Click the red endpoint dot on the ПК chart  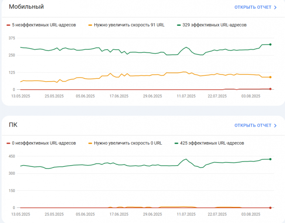270,208
